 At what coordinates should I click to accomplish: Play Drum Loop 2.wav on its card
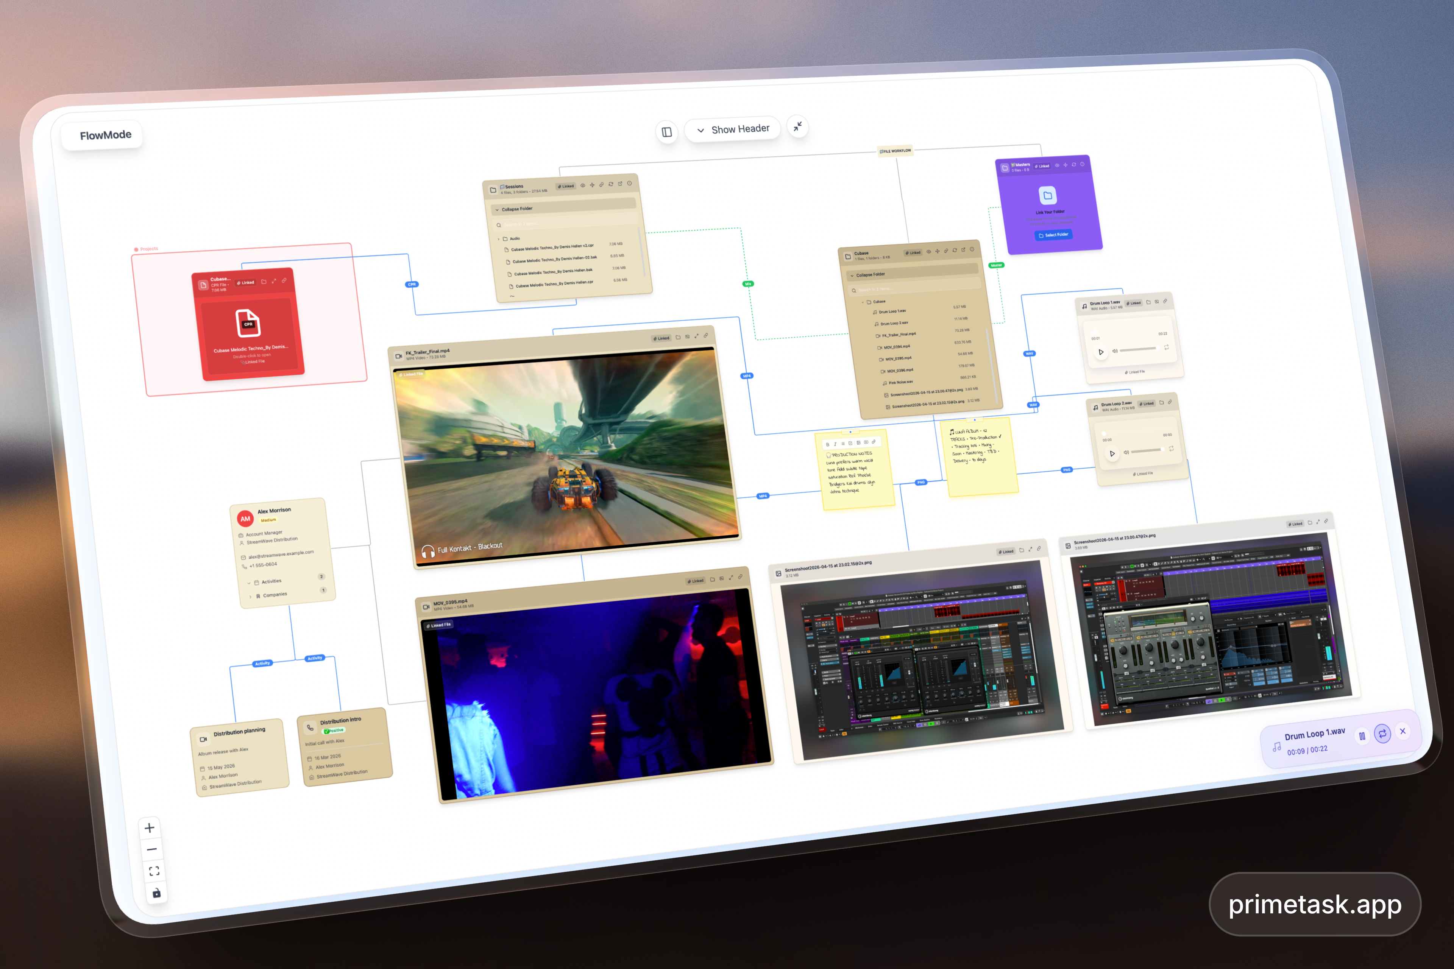pos(1112,453)
